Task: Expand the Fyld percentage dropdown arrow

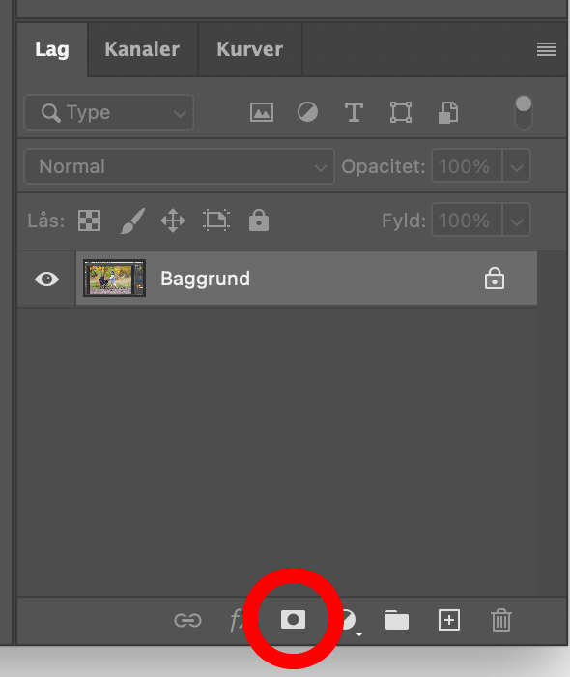Action: tap(516, 221)
